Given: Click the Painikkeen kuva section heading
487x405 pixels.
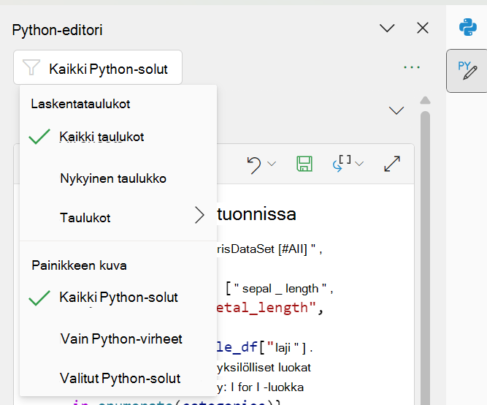Looking at the screenshot, I should point(79,265).
